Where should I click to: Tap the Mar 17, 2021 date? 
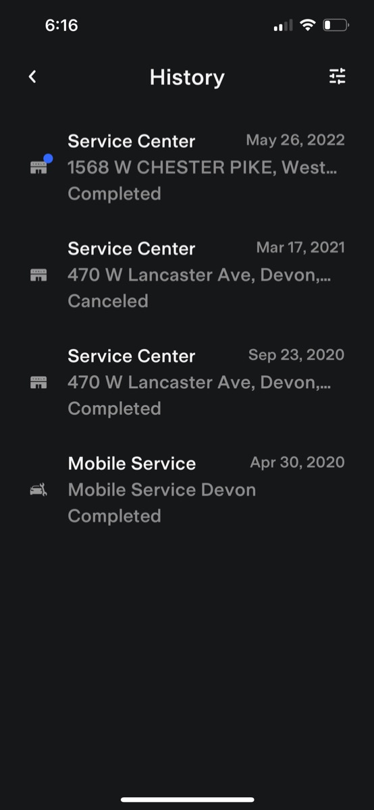(300, 248)
